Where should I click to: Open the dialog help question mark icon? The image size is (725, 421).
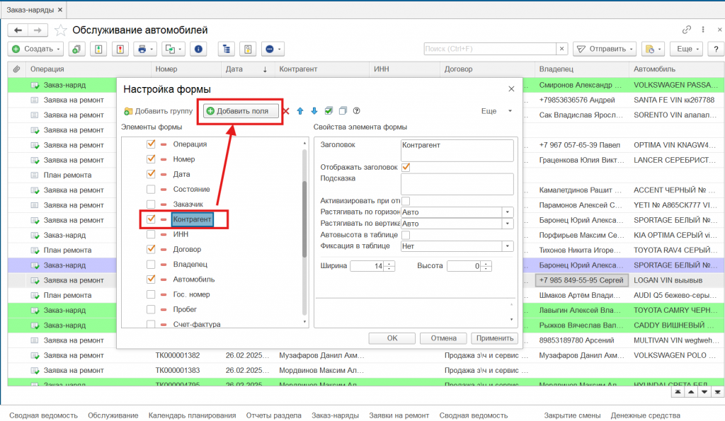357,111
